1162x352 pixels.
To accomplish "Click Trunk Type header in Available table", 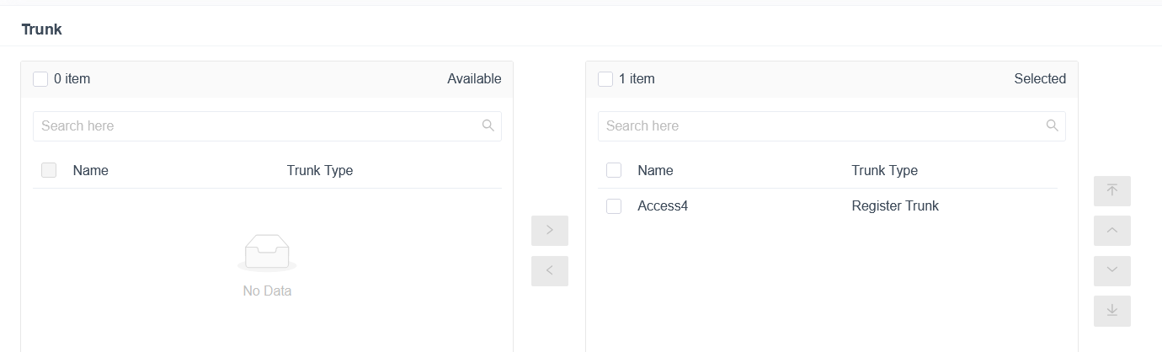I will (x=320, y=170).
